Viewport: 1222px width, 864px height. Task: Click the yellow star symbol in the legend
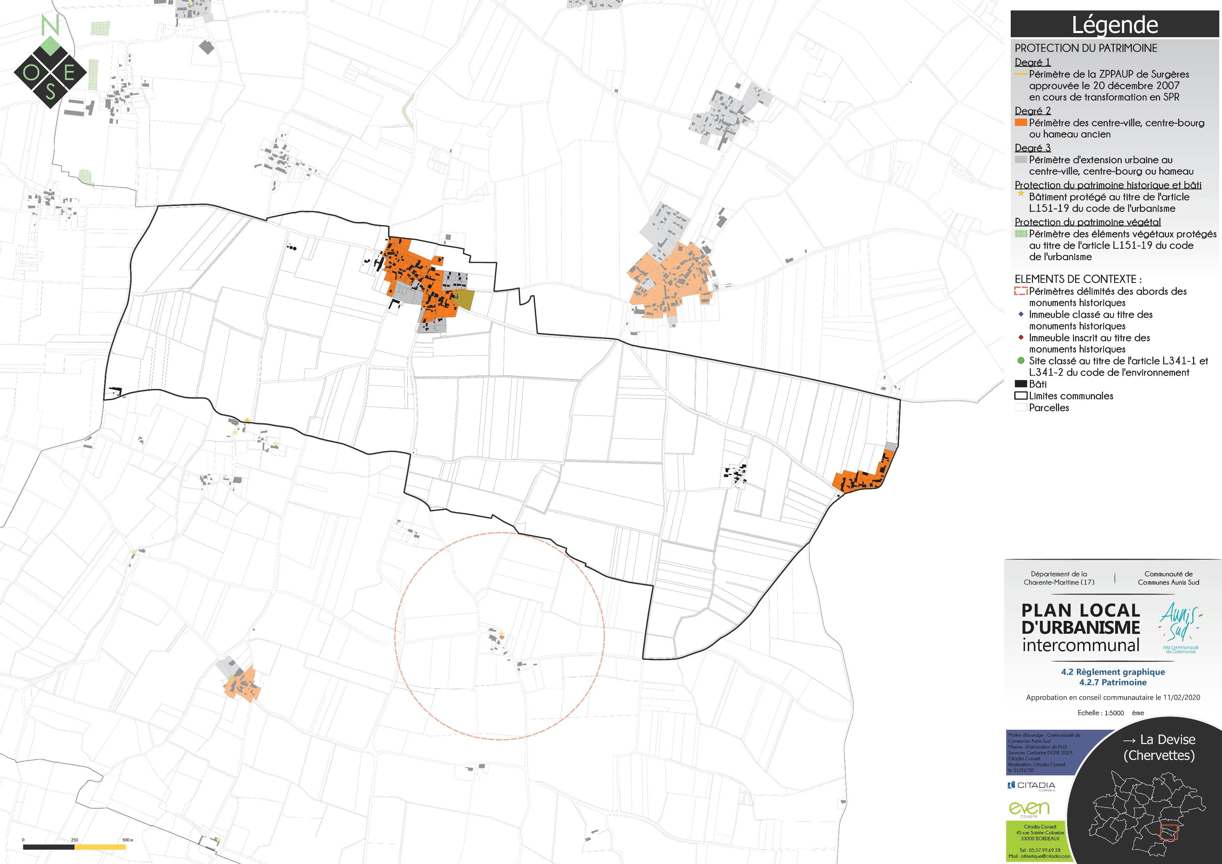pyautogui.click(x=1021, y=194)
